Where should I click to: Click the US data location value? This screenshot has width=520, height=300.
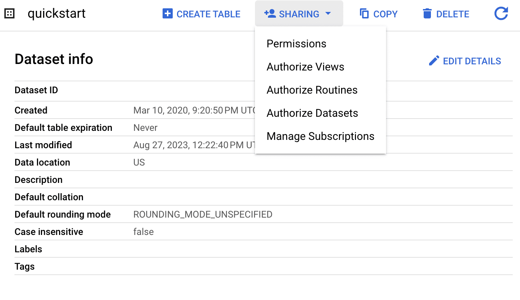(x=139, y=162)
